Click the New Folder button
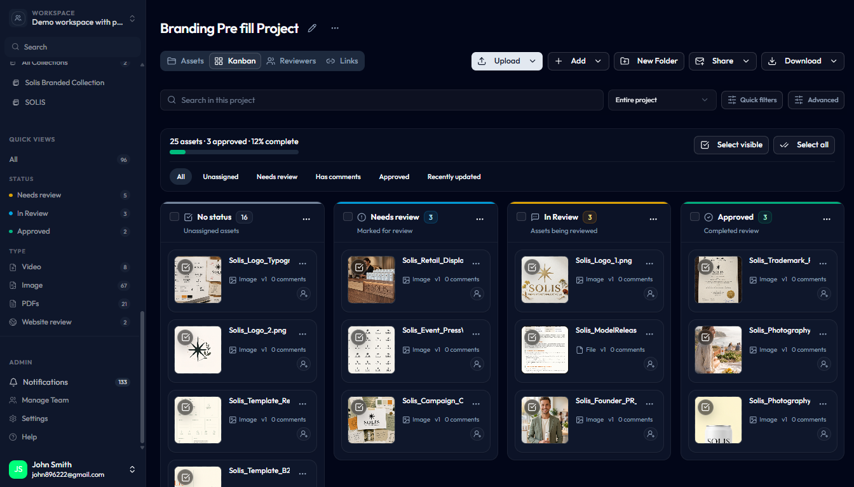Viewport: 854px width, 487px height. click(x=649, y=61)
